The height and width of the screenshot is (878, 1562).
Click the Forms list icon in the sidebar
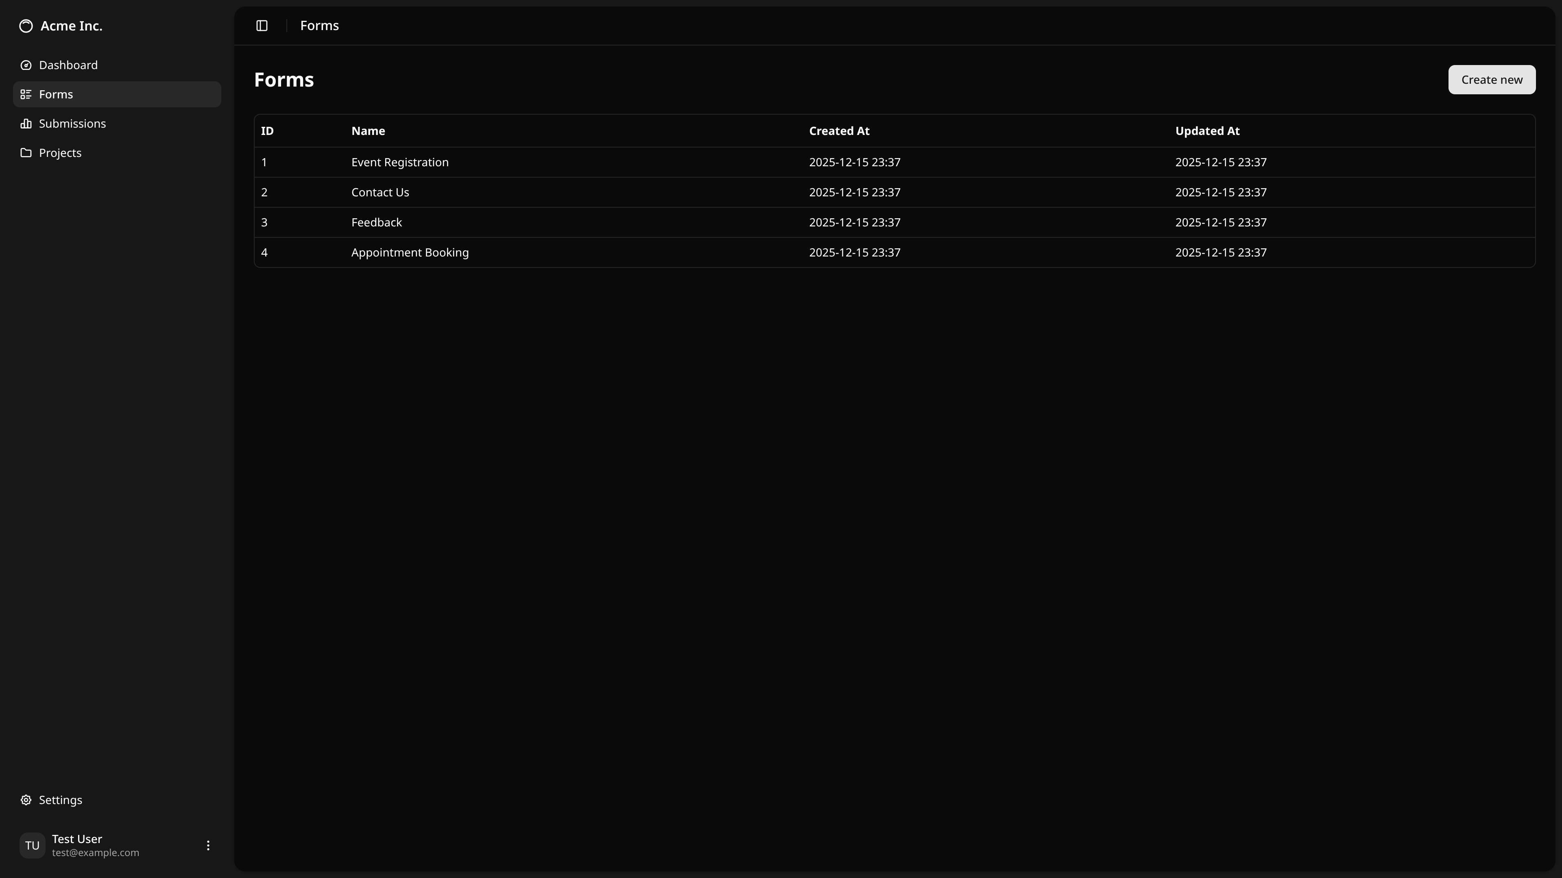[26, 94]
